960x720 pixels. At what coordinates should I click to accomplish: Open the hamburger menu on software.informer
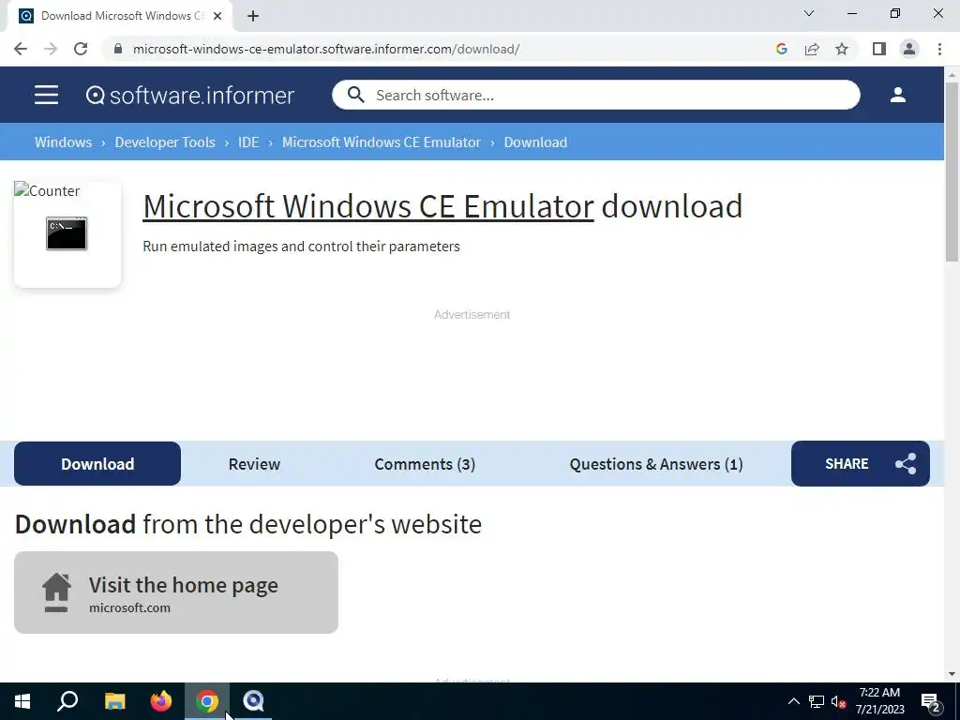click(x=47, y=95)
